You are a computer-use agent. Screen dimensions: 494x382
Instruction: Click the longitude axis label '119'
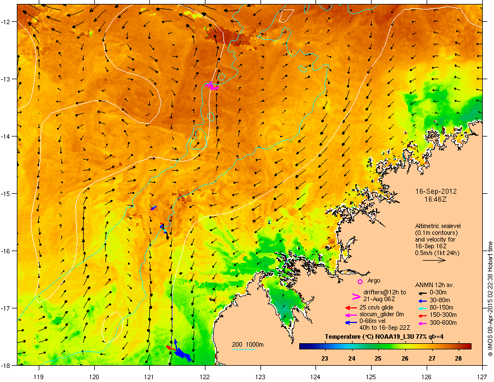click(x=39, y=376)
